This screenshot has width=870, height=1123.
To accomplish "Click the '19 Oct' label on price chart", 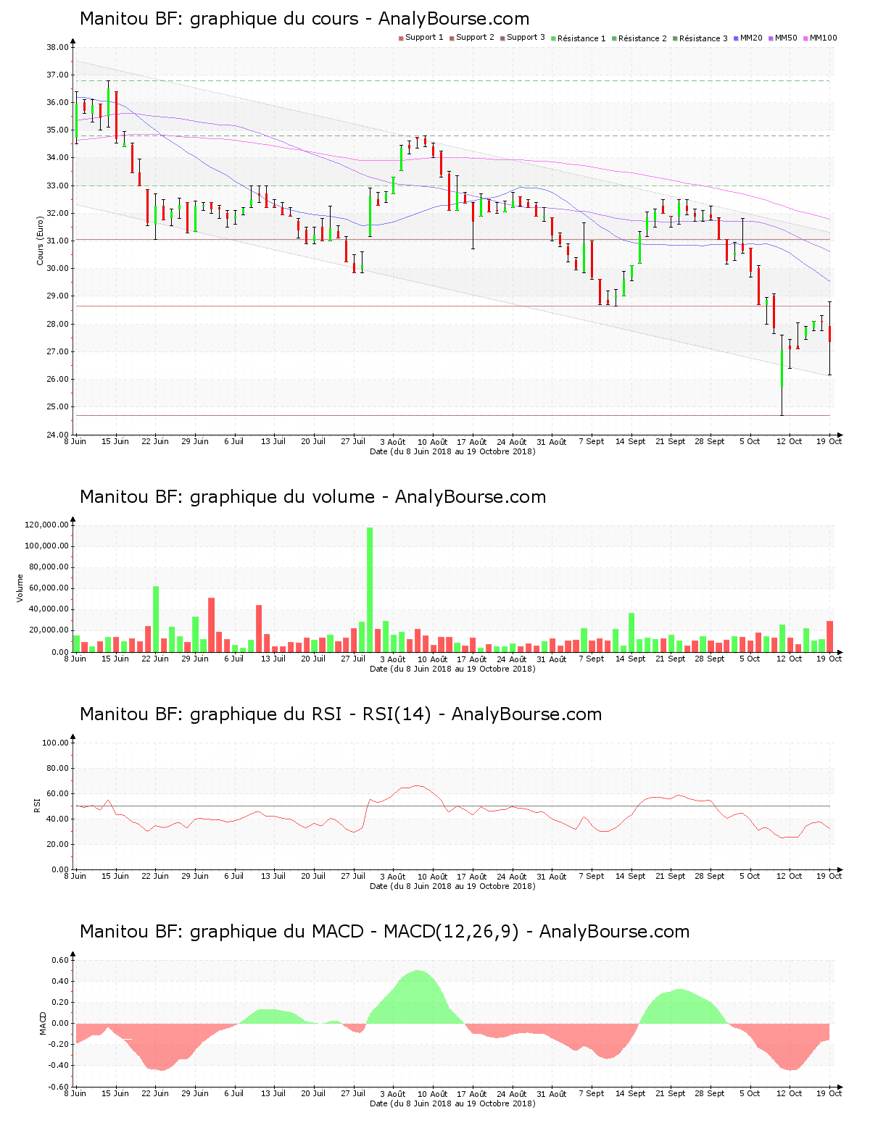I will coord(829,441).
